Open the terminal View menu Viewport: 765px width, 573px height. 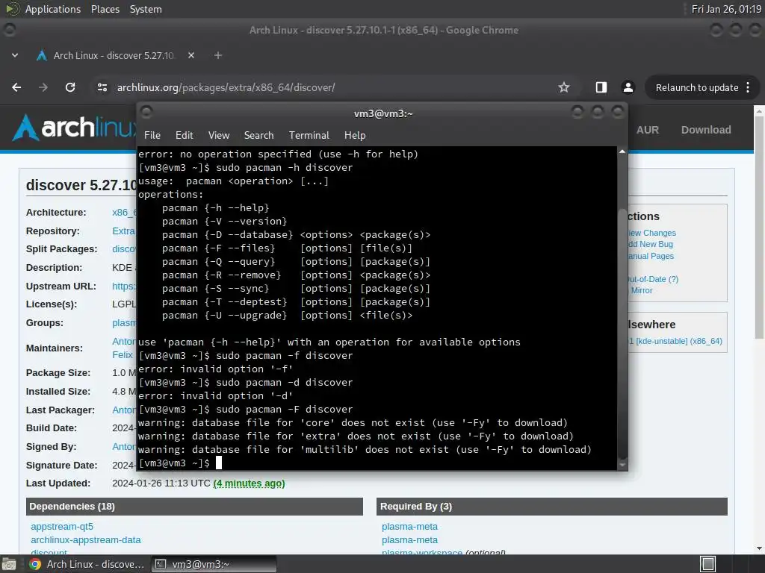point(219,136)
